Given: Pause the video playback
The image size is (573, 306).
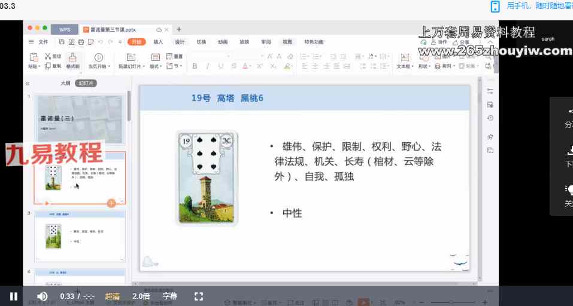Looking at the screenshot, I should [13, 296].
